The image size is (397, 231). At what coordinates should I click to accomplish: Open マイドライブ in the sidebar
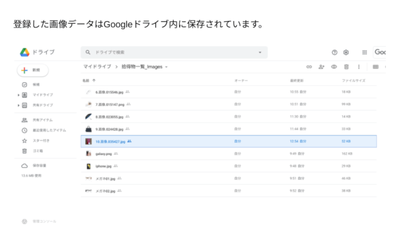(x=42, y=95)
